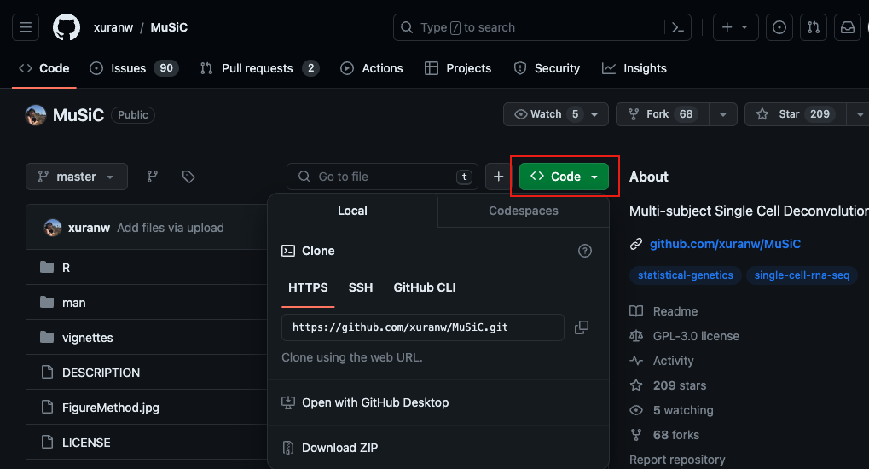The height and width of the screenshot is (469, 869).
Task: Expand the Fork options dropdown arrow
Action: (722, 114)
